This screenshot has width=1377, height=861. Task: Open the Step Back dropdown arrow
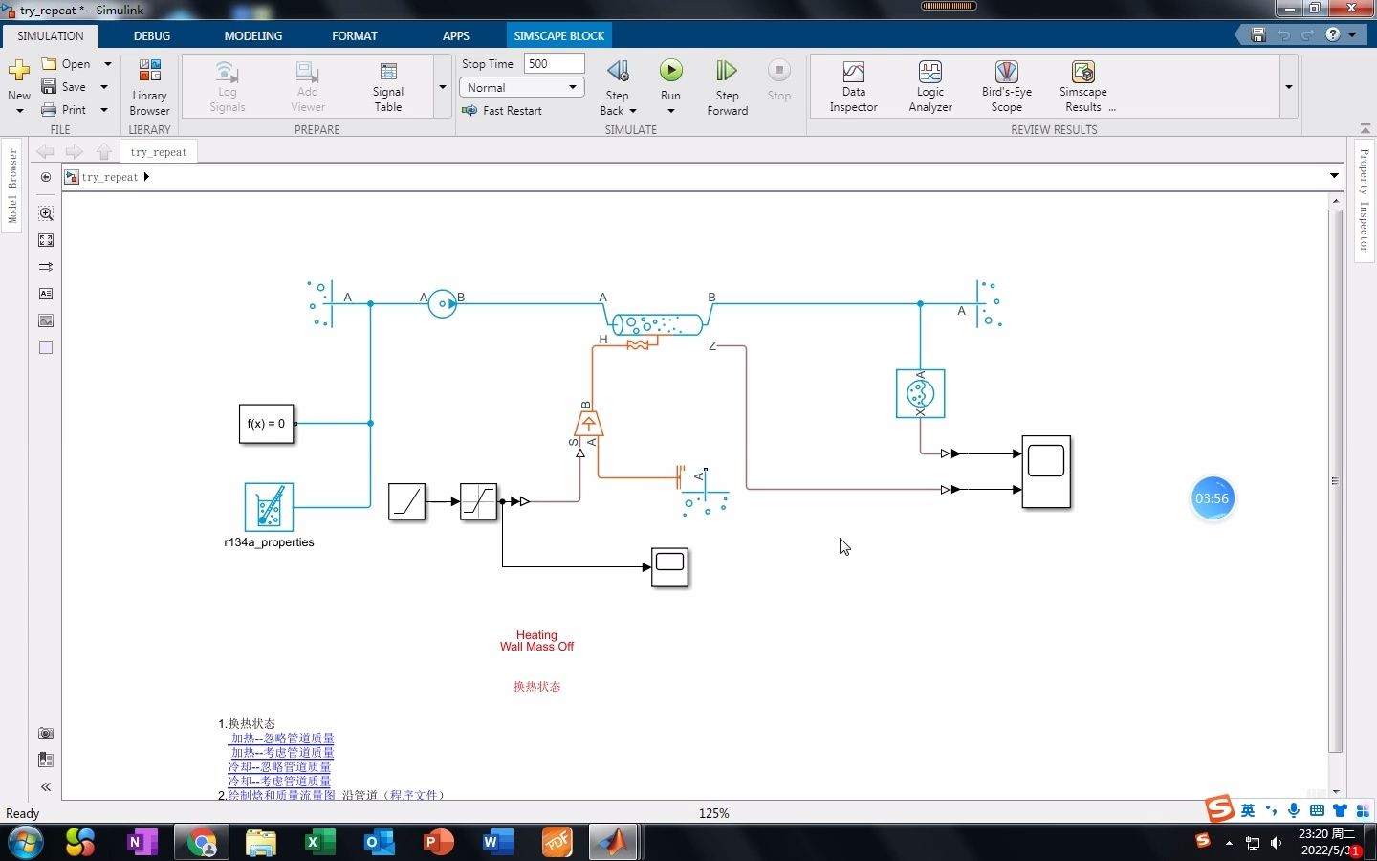631,110
